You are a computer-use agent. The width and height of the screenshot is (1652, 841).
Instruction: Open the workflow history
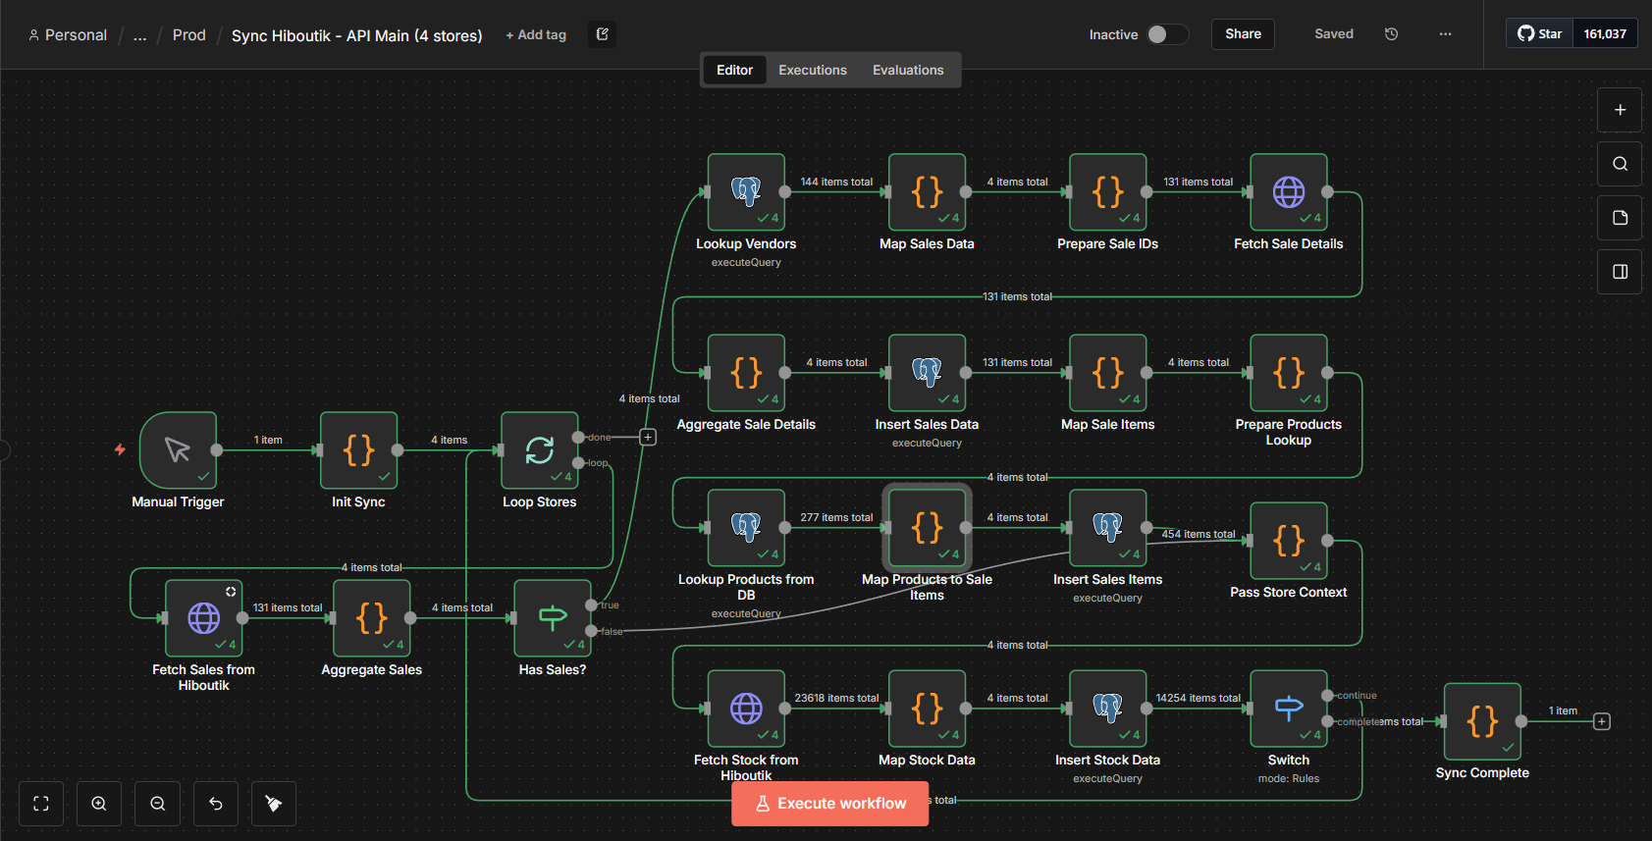1391,34
